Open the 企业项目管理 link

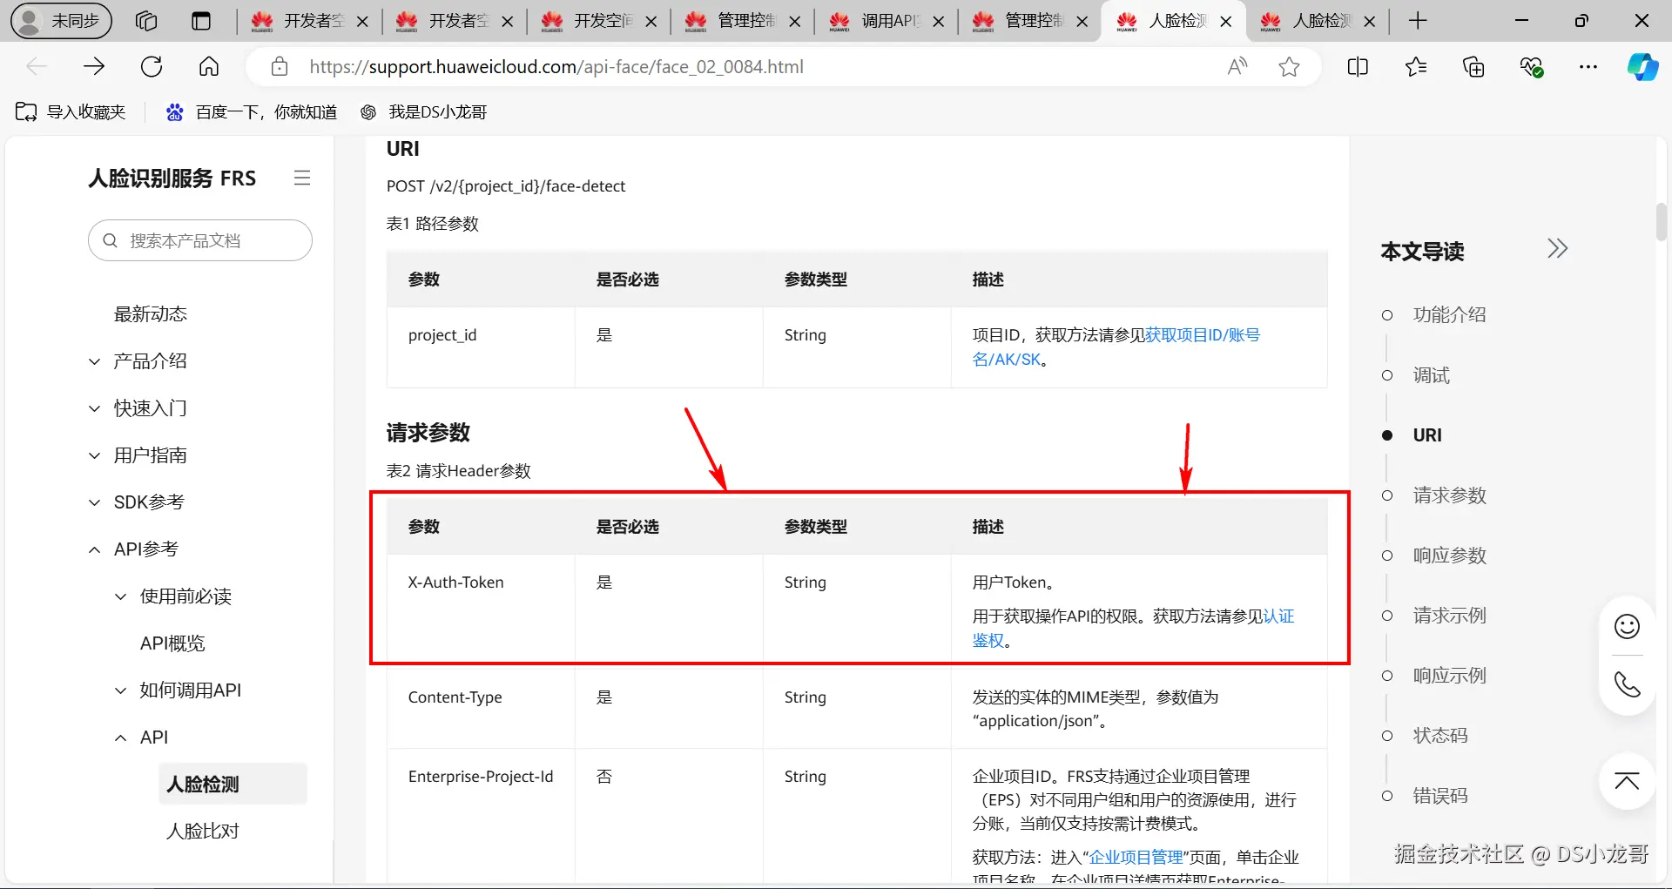(x=1136, y=858)
